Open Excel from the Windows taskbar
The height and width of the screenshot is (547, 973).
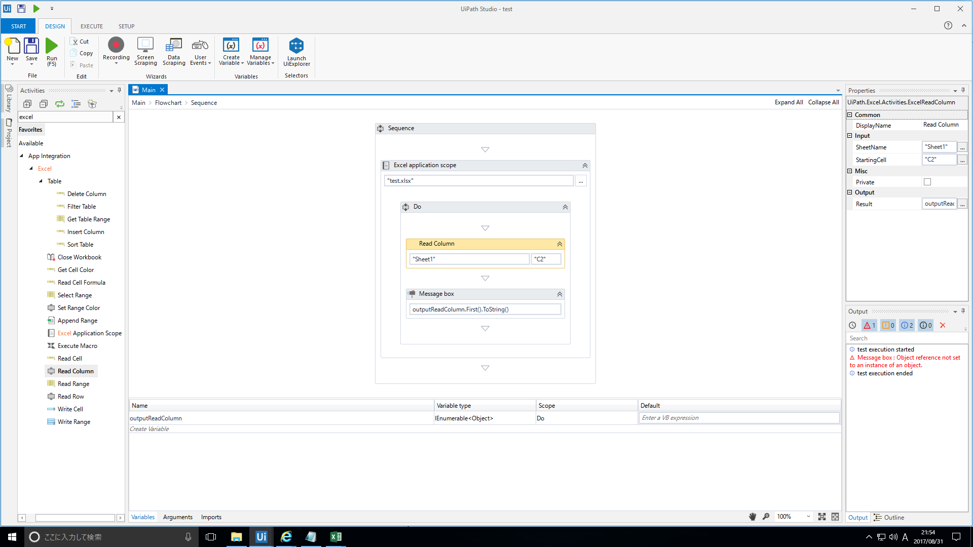335,537
